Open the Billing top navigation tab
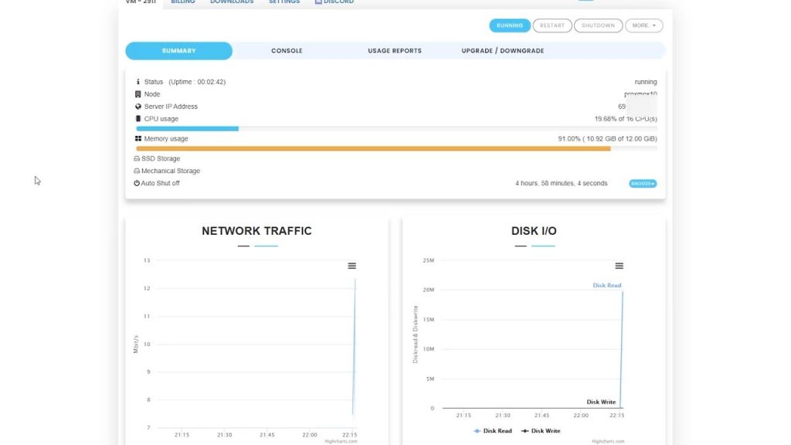The width and height of the screenshot is (791, 445). (x=183, y=2)
